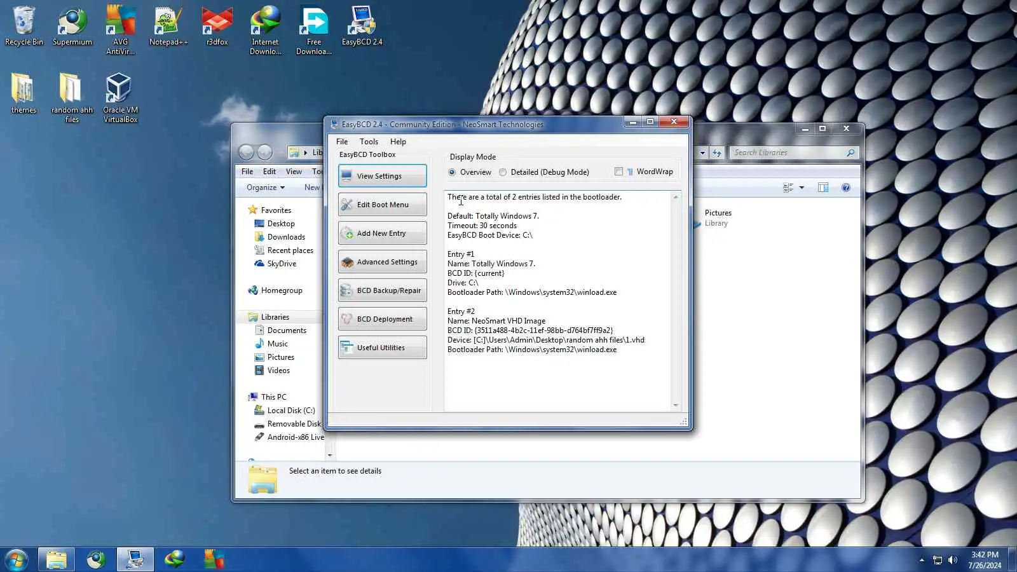Select the EasyBCD 2.4 desktop shortcut

(x=362, y=27)
